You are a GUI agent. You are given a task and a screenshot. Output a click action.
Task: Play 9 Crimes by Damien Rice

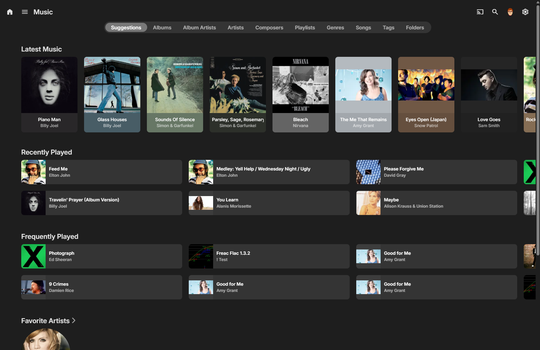coord(102,287)
